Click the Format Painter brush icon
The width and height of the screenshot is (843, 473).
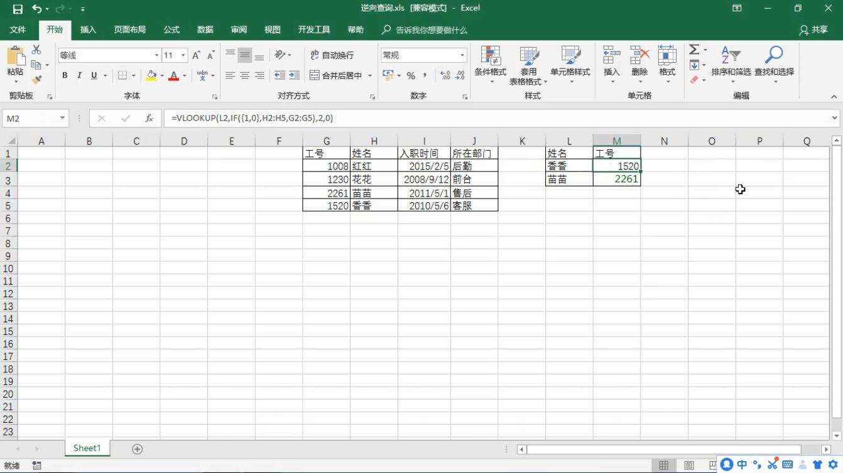point(36,79)
